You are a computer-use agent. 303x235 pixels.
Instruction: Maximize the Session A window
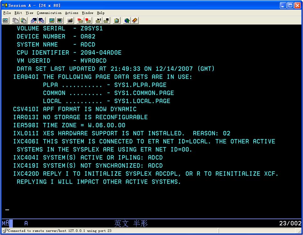[x=290, y=5]
